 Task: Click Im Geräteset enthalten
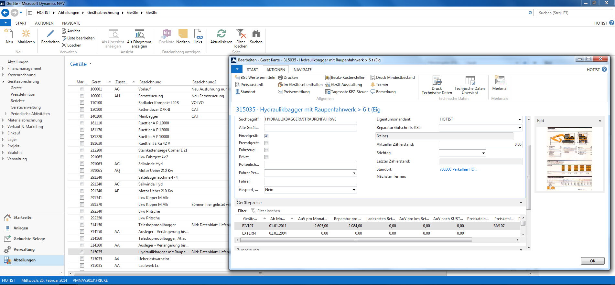300,85
